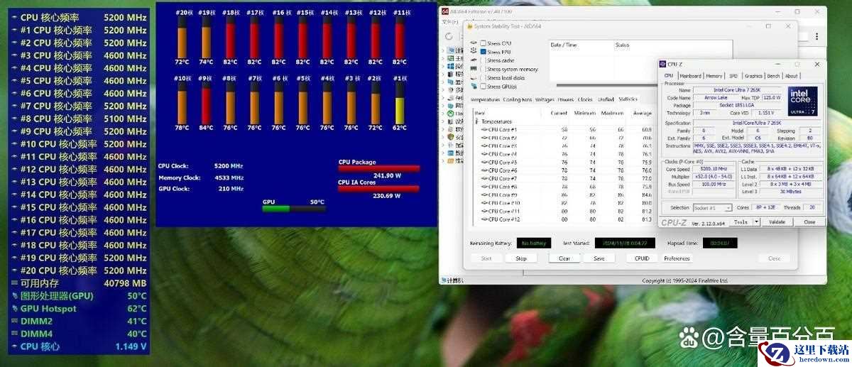
Task: Click the icon beside CPU 核心 voltage row
Action: [x=14, y=346]
